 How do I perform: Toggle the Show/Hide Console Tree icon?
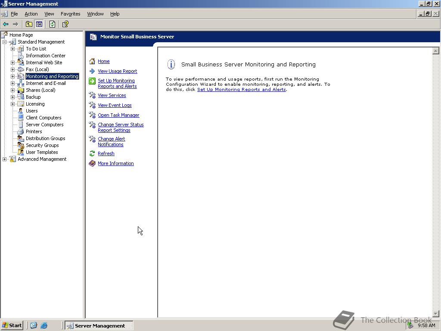[x=39, y=24]
